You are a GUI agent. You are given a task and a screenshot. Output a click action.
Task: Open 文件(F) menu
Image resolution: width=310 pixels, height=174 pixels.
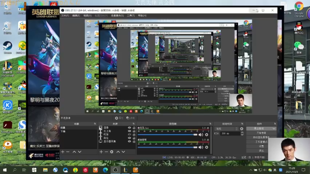tap(65, 15)
